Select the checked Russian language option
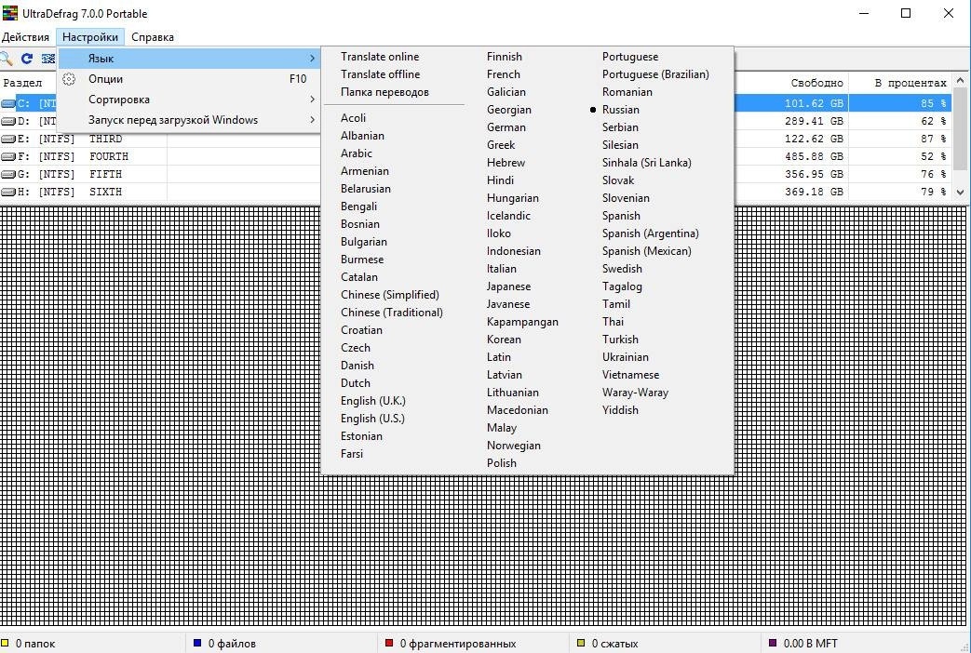This screenshot has height=653, width=971. (620, 110)
